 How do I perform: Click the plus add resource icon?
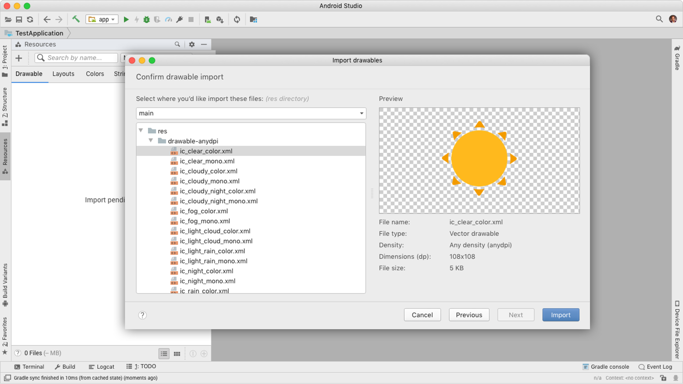point(19,58)
